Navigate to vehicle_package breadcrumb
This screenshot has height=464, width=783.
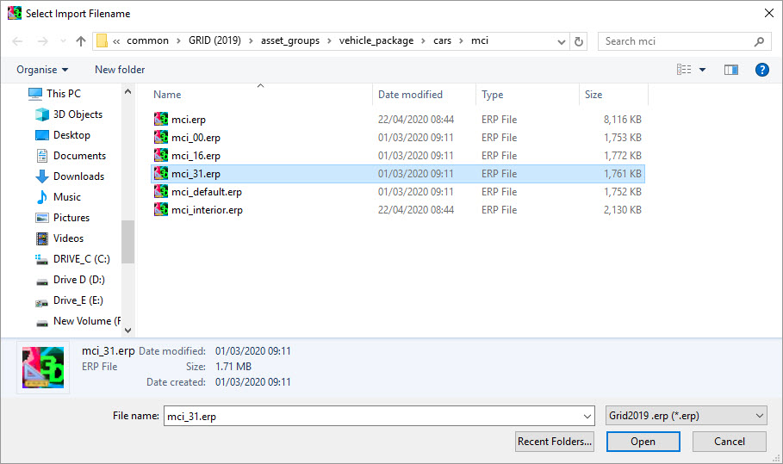pos(376,41)
